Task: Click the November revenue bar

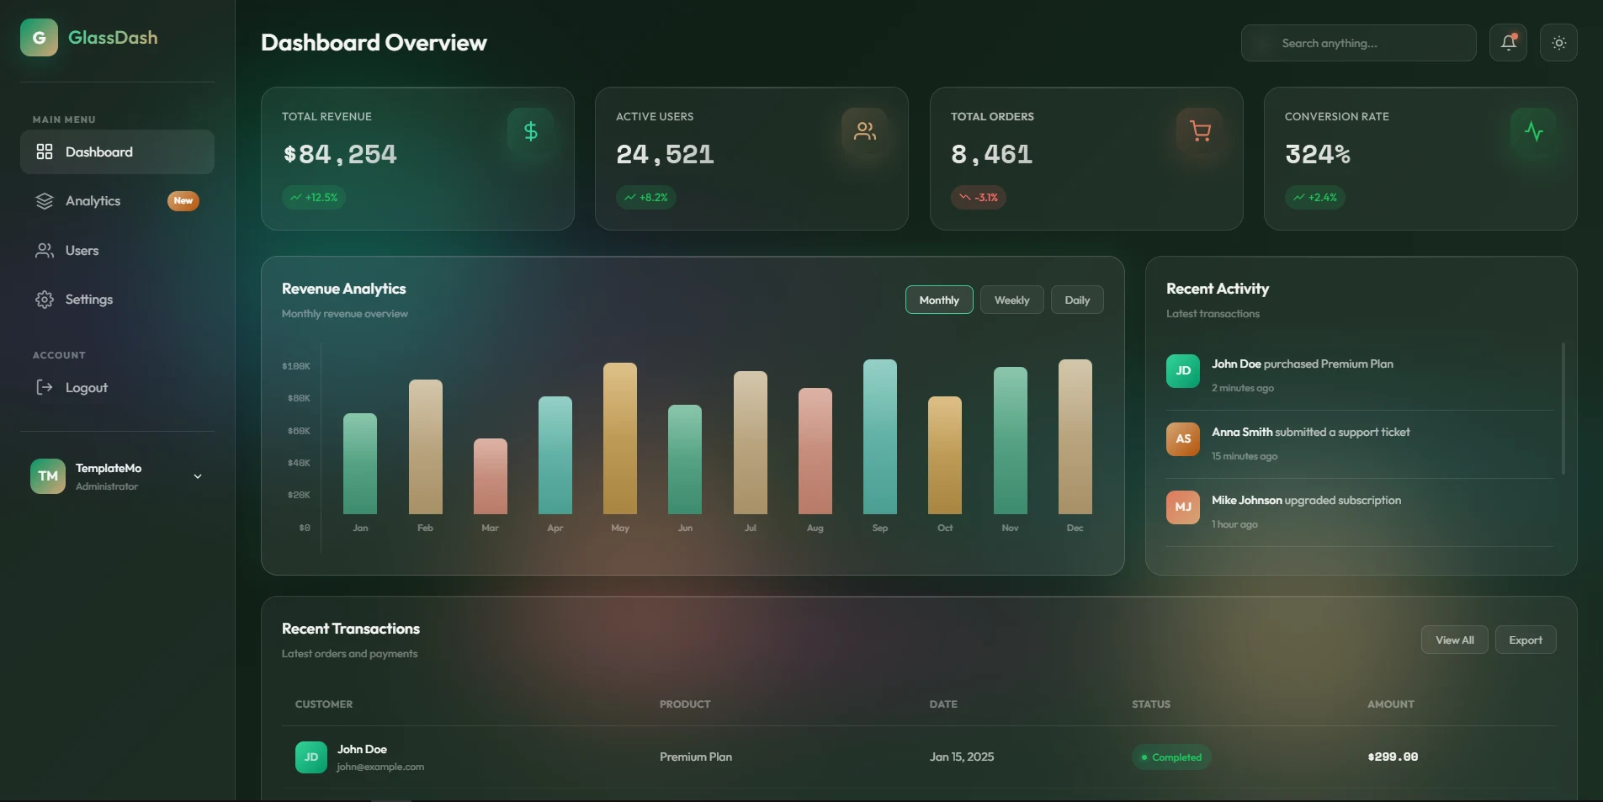Action: [1011, 440]
